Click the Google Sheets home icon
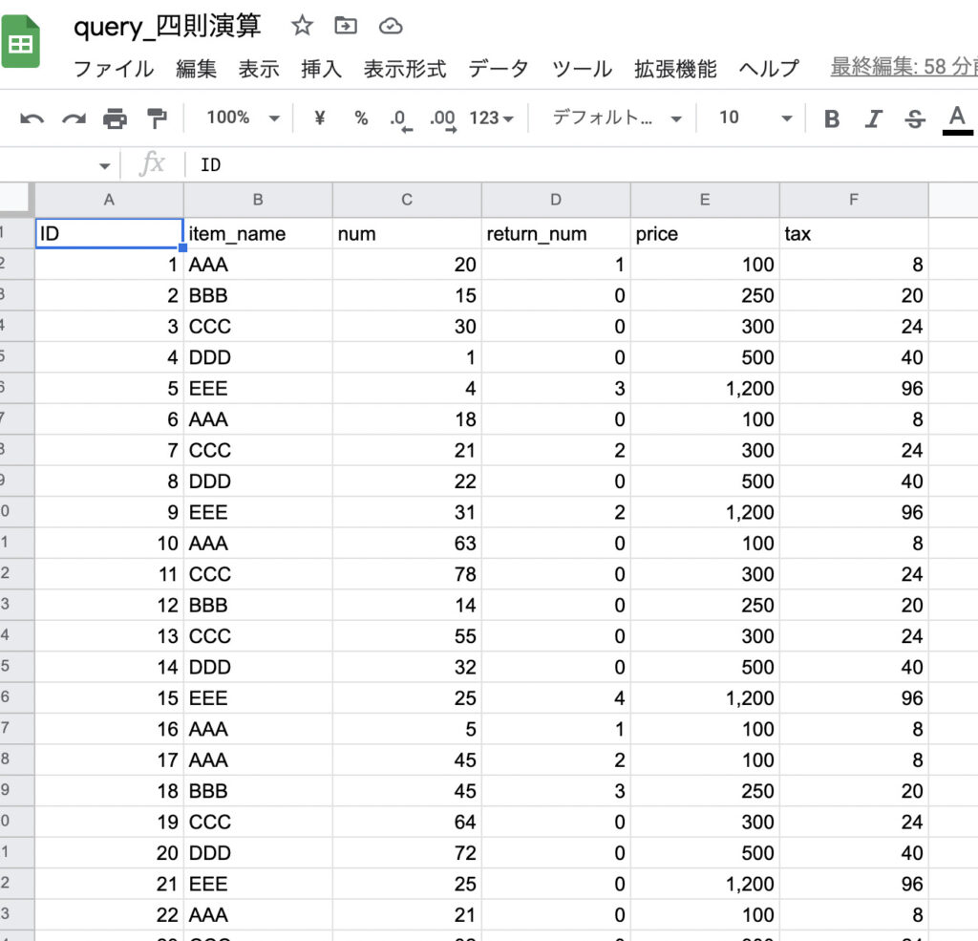The height and width of the screenshot is (941, 978). (21, 44)
